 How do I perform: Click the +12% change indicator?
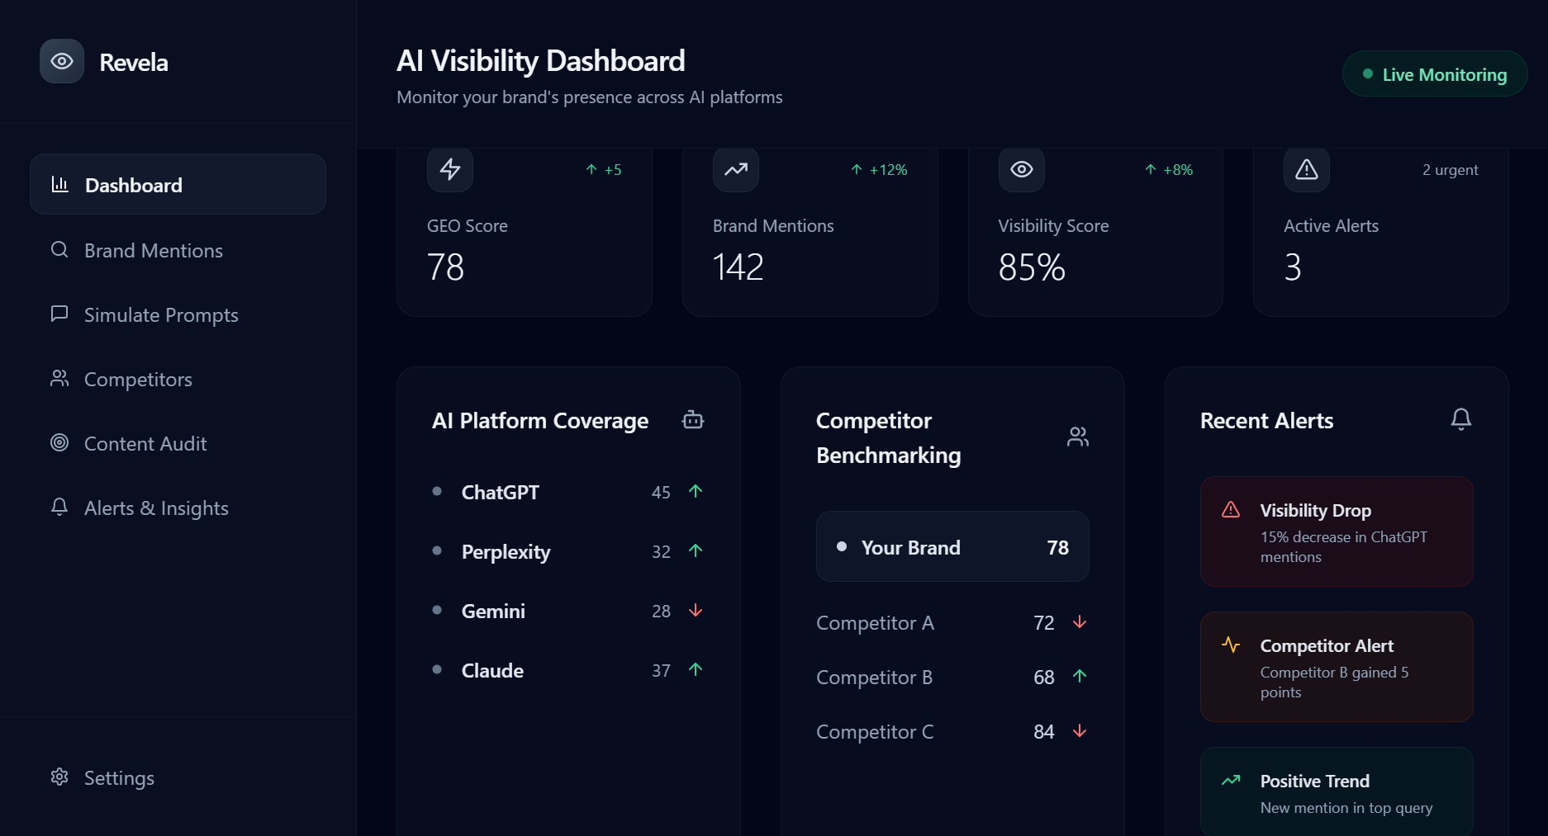click(879, 170)
